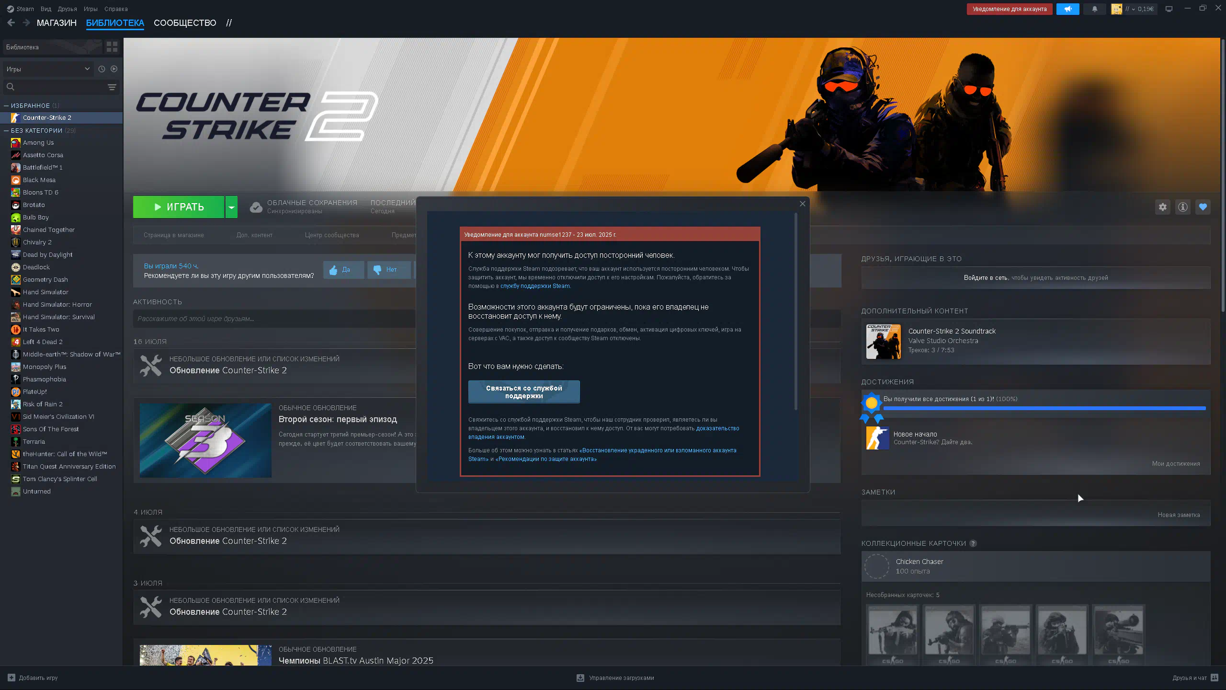1226x690 pixels.
Task: Go forward with the right arrow
Action: point(26,23)
